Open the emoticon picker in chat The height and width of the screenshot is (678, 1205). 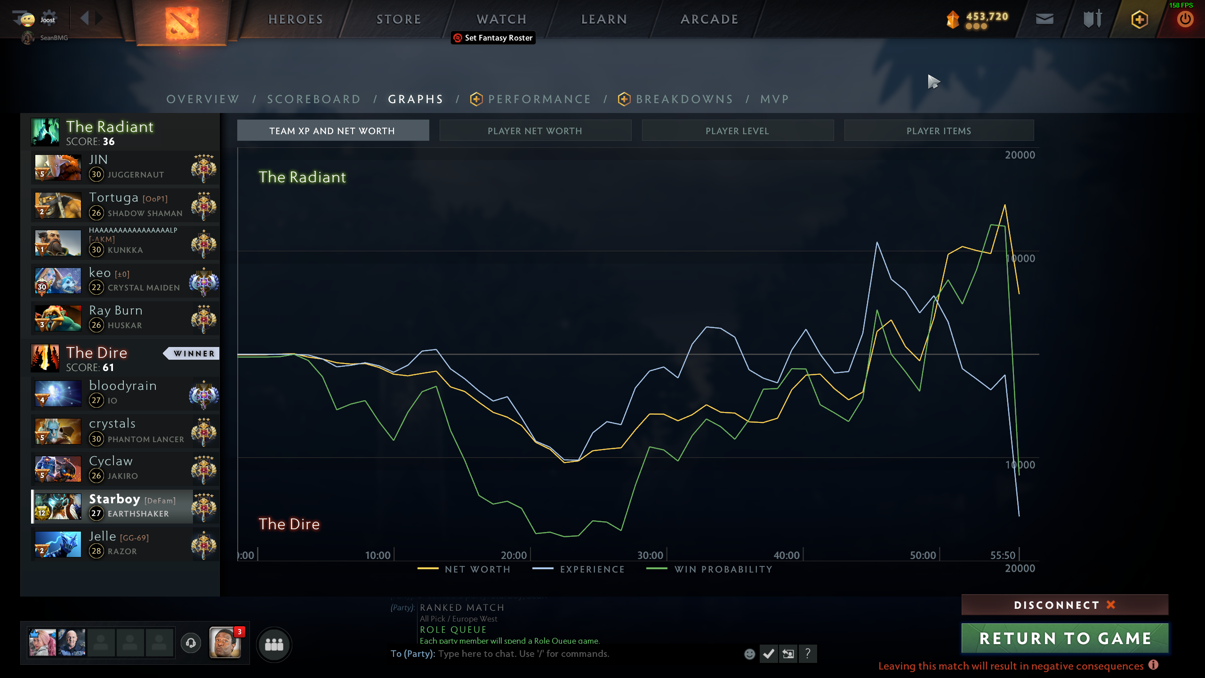[750, 654]
